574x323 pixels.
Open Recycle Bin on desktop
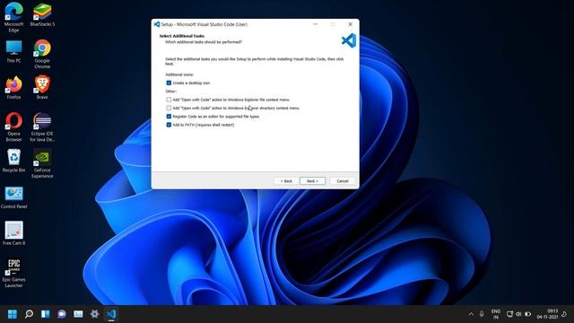14,161
